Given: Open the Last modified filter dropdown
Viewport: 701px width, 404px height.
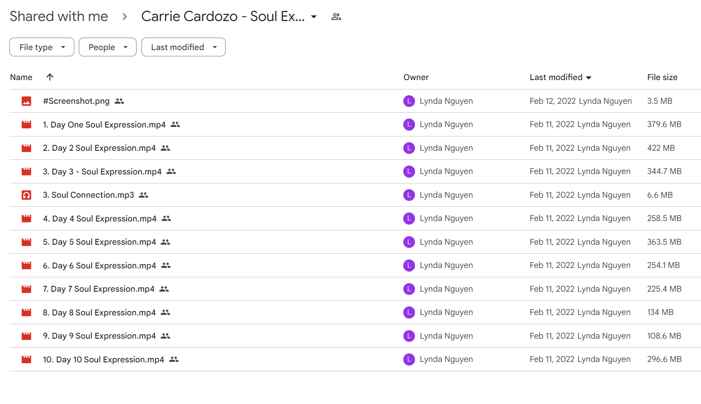Looking at the screenshot, I should pyautogui.click(x=184, y=47).
